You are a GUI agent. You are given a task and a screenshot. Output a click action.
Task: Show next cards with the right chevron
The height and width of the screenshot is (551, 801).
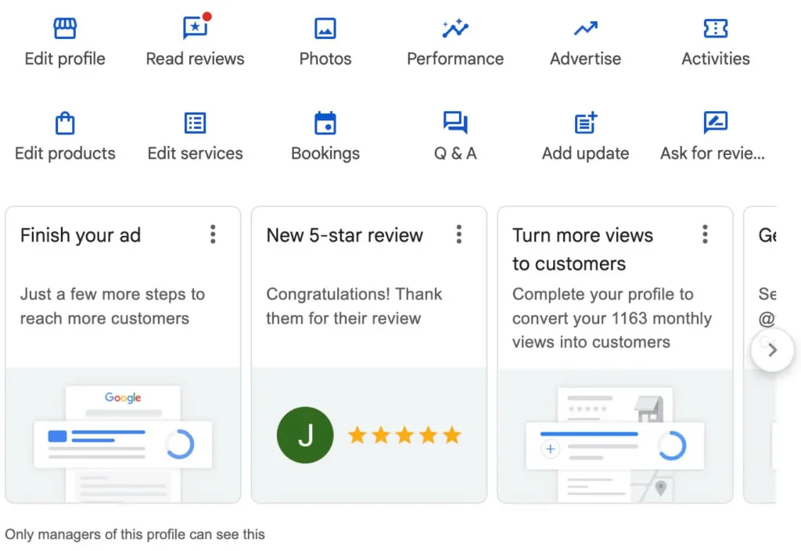point(772,350)
